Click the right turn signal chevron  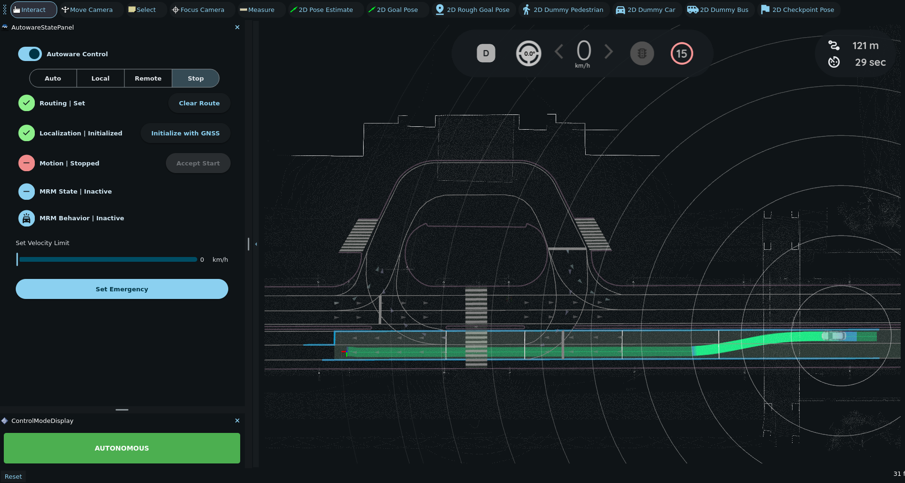[x=609, y=51]
